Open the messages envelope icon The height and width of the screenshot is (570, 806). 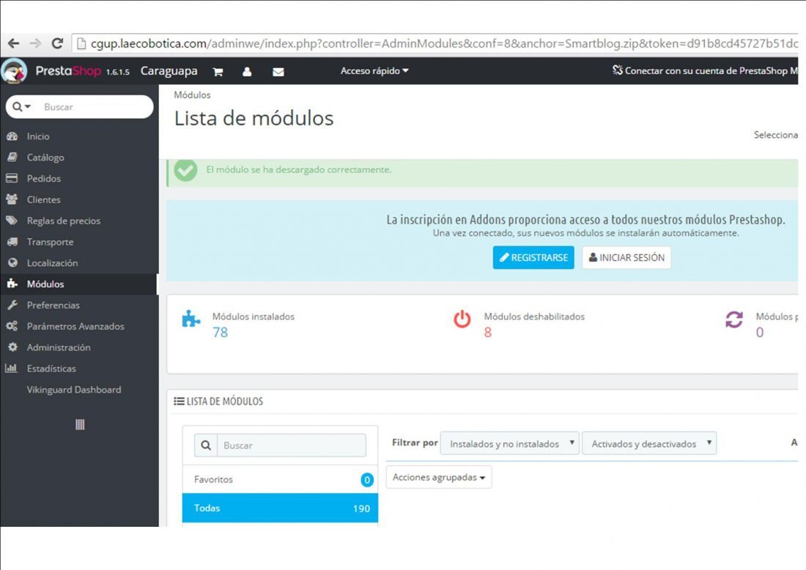click(278, 72)
